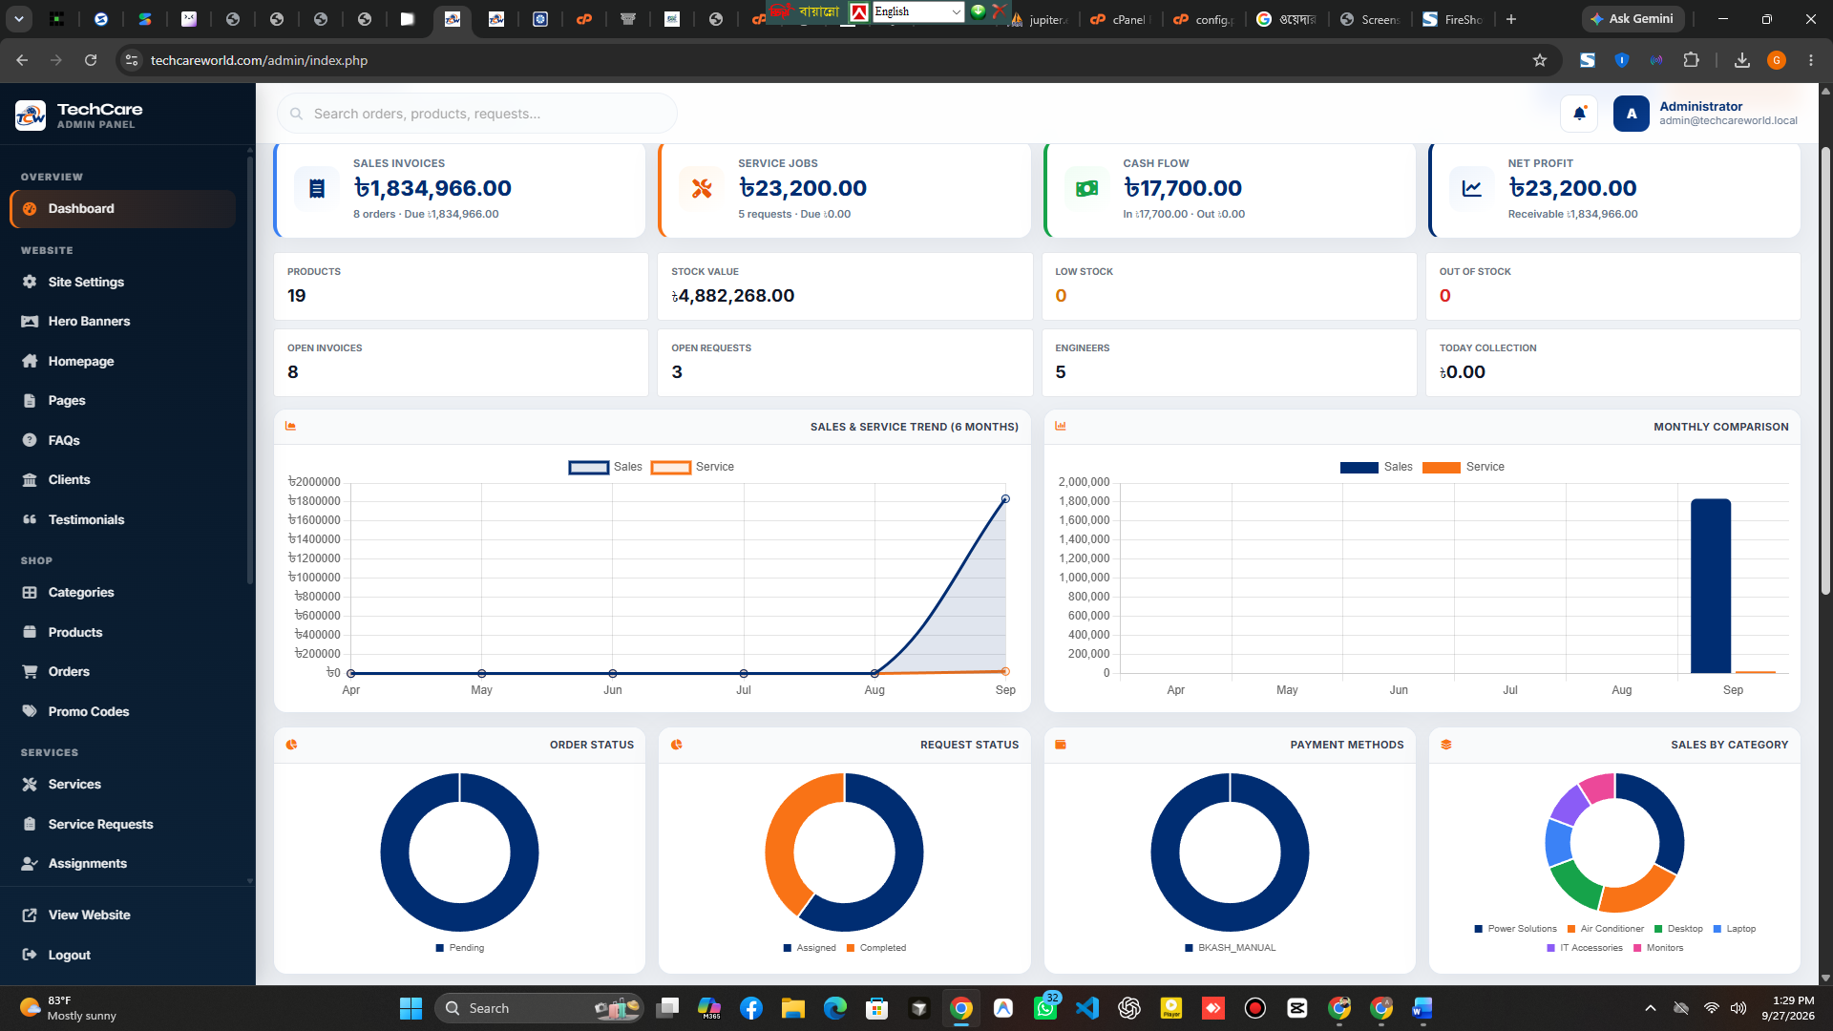Expand the tab search chevron in Chrome
1833x1031 pixels.
19,18
